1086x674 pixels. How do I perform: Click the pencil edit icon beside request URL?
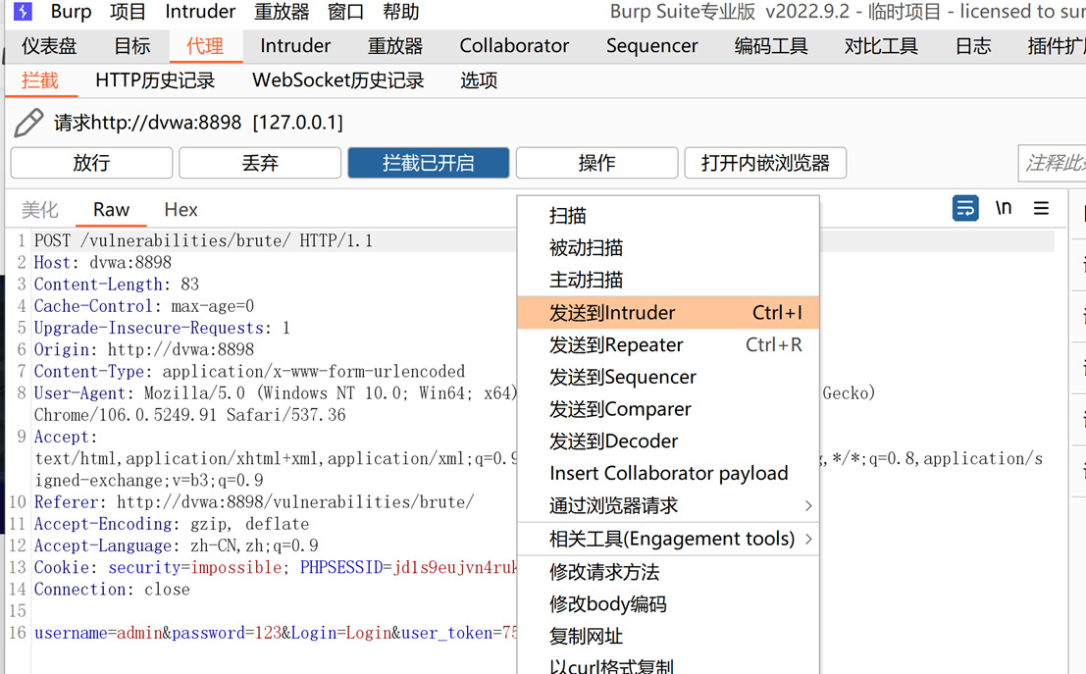click(x=28, y=123)
